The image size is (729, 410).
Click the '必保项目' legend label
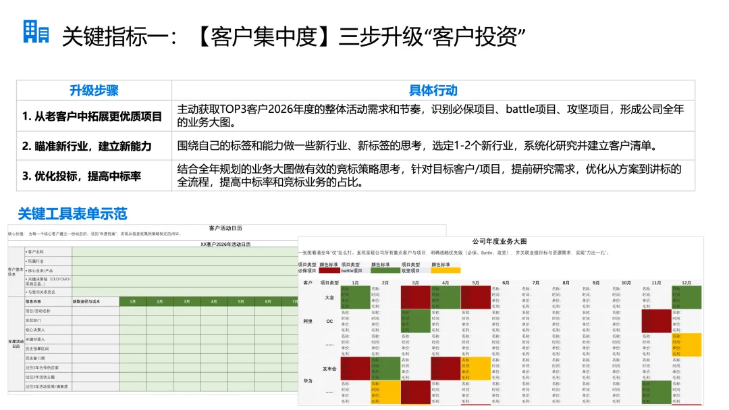tap(307, 270)
